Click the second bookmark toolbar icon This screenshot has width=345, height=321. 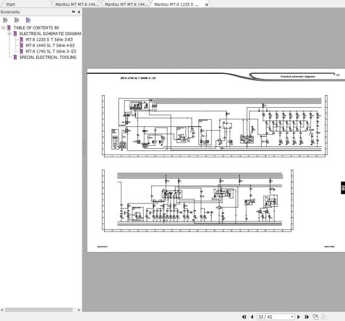point(17,20)
